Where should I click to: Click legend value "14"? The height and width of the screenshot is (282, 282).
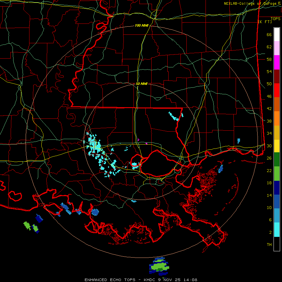click(x=269, y=195)
